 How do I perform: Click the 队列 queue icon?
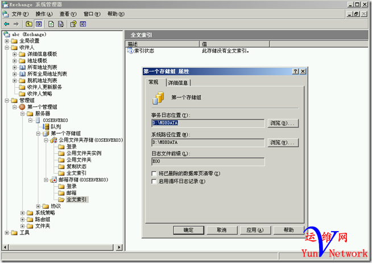coord(47,127)
